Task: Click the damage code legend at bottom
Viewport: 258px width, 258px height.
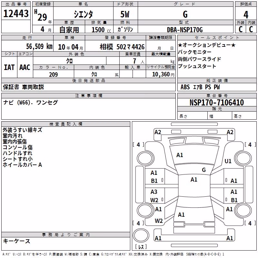Action: click(x=113, y=254)
